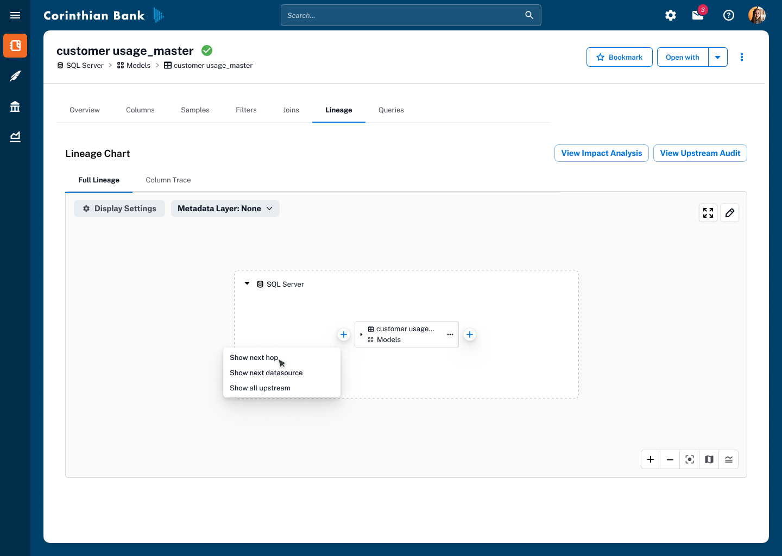Switch to Column Trace subtab

point(168,180)
